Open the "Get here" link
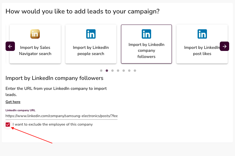This screenshot has width=235, height=156. click(13, 102)
